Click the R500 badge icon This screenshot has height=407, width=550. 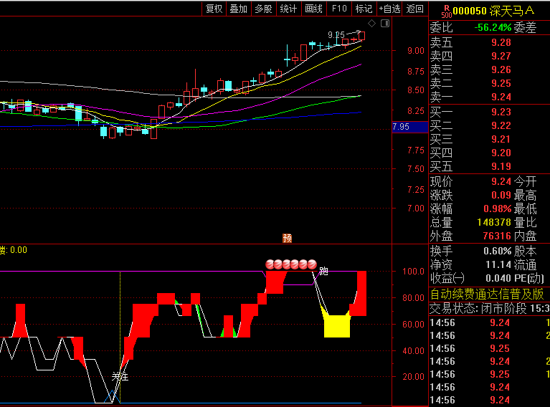[x=447, y=11]
